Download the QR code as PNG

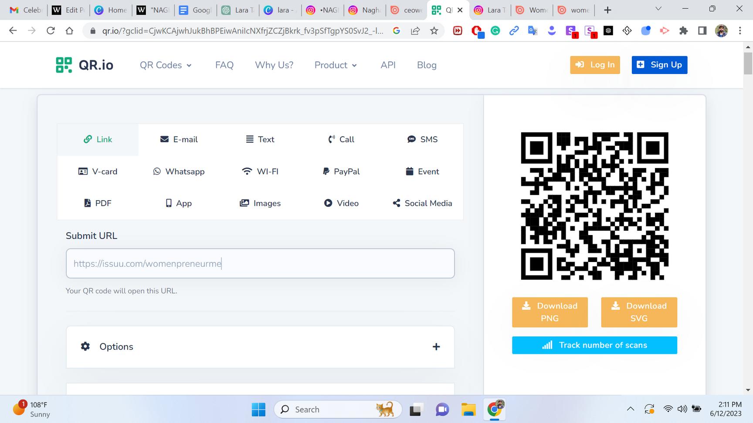click(x=550, y=312)
